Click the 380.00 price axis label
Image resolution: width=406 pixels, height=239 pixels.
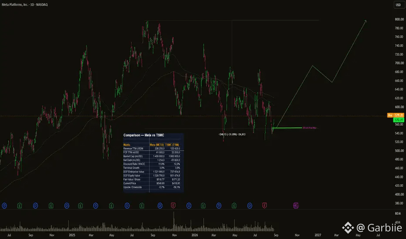click(x=399, y=203)
